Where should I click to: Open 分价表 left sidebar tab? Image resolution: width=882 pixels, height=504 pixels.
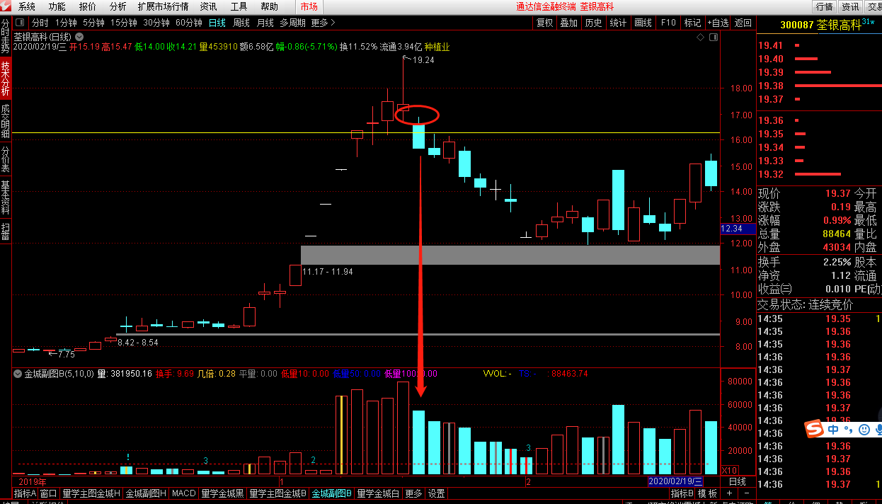coord(6,160)
